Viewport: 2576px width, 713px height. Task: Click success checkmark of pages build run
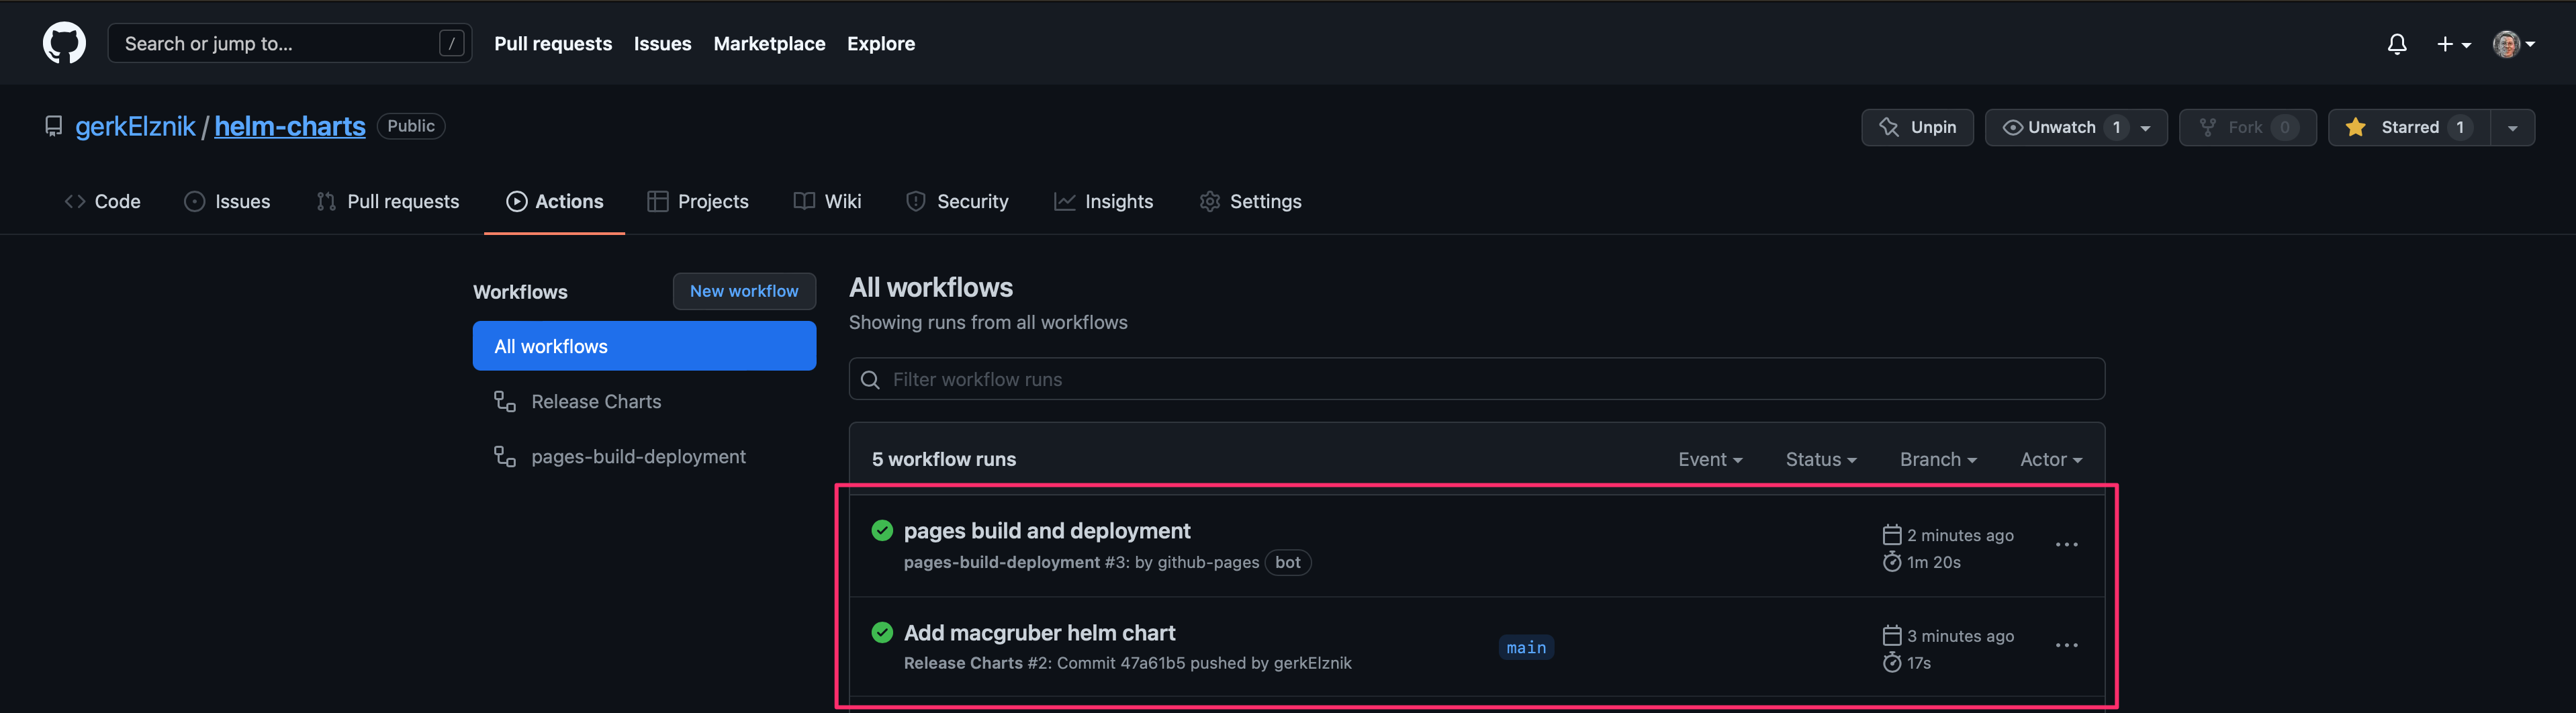882,530
